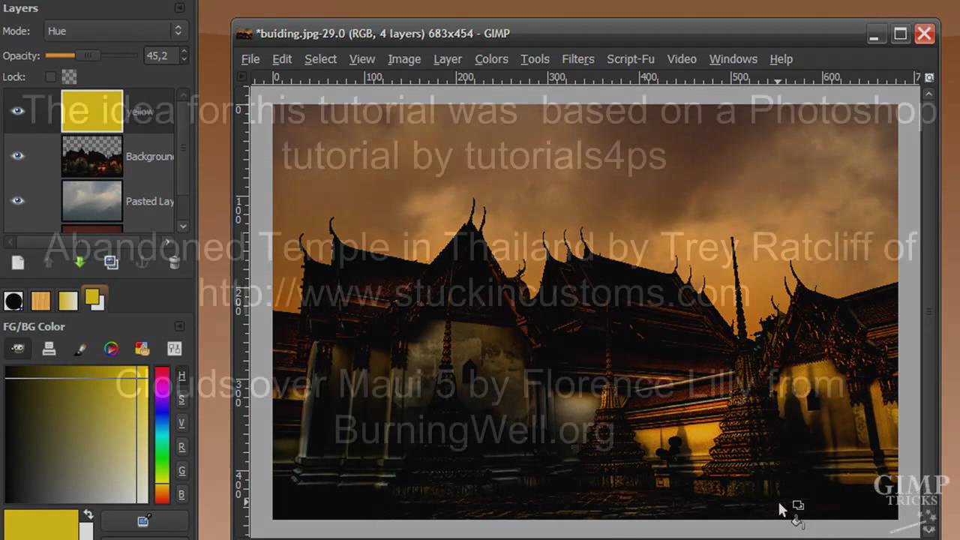Viewport: 960px width, 540px height.
Task: Select the Watercolor brush color selector
Action: [80, 349]
